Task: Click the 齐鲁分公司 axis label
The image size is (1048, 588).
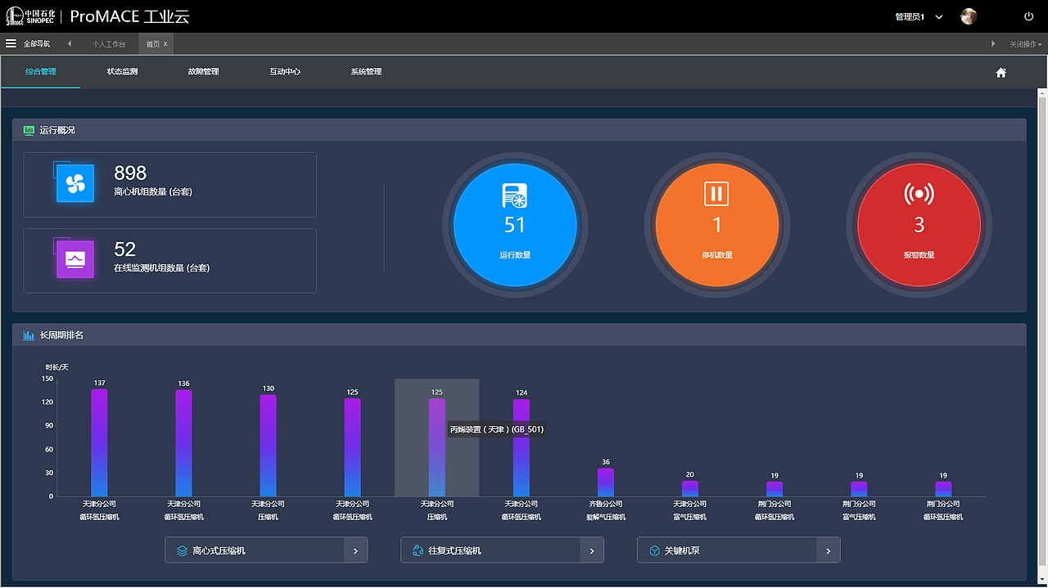Action: pos(606,505)
